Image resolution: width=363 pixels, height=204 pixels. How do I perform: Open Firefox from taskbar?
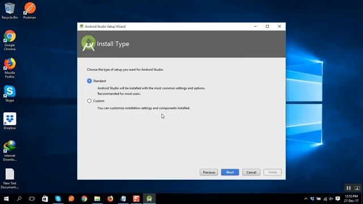pyautogui.click(x=110, y=199)
